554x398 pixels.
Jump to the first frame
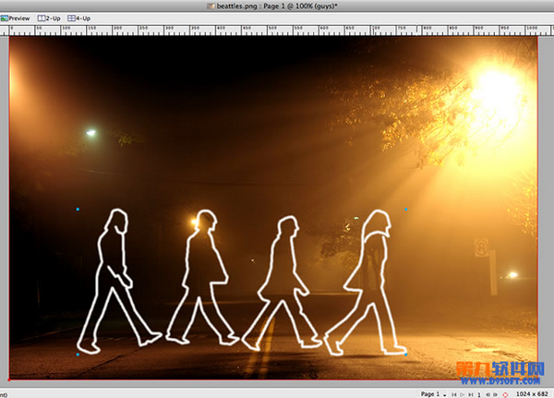[452, 393]
